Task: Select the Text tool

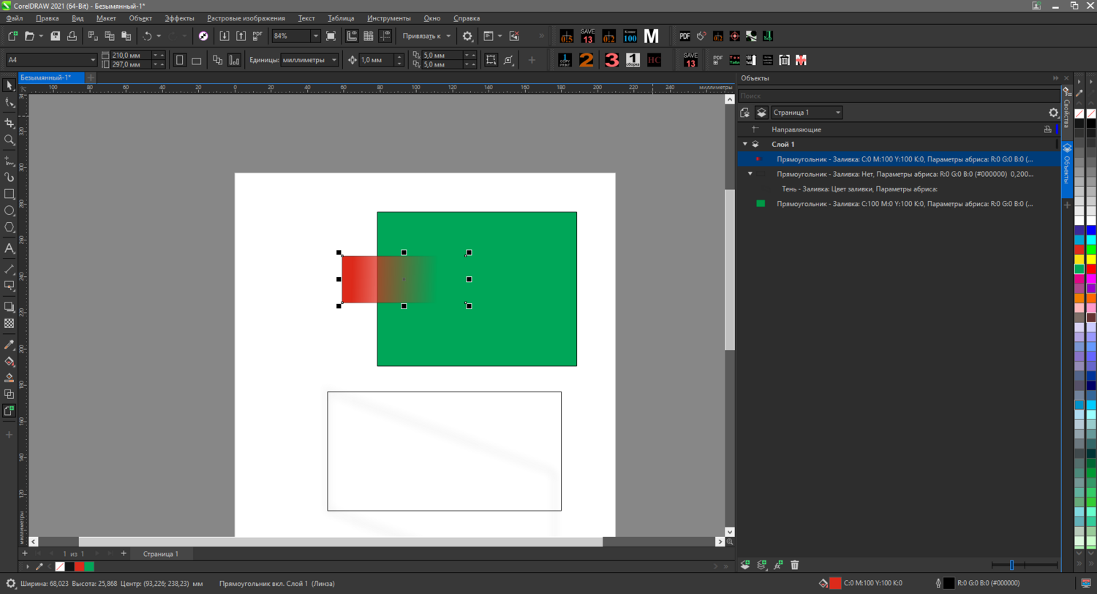Action: point(10,249)
